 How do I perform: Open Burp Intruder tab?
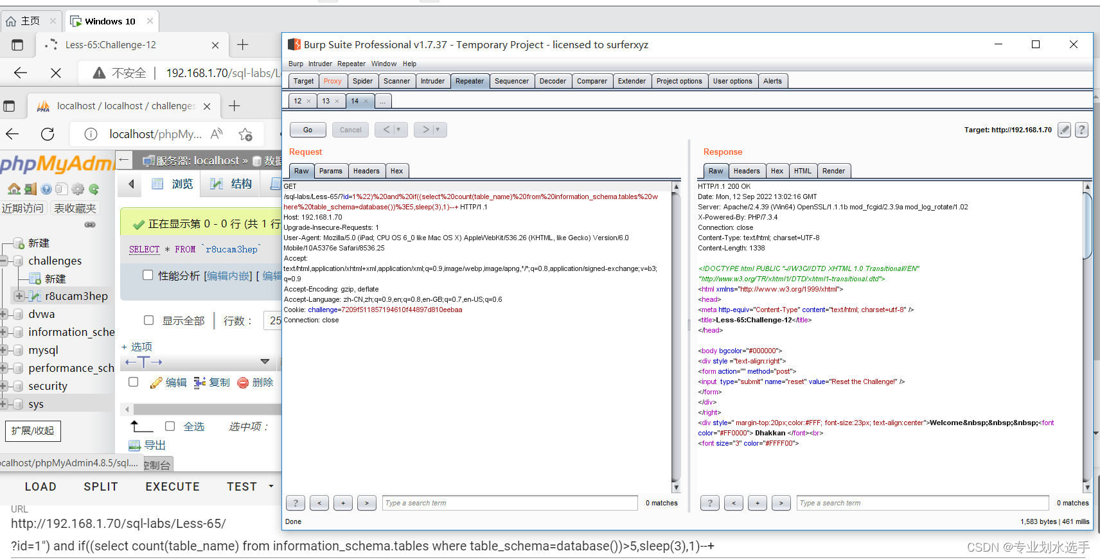432,81
